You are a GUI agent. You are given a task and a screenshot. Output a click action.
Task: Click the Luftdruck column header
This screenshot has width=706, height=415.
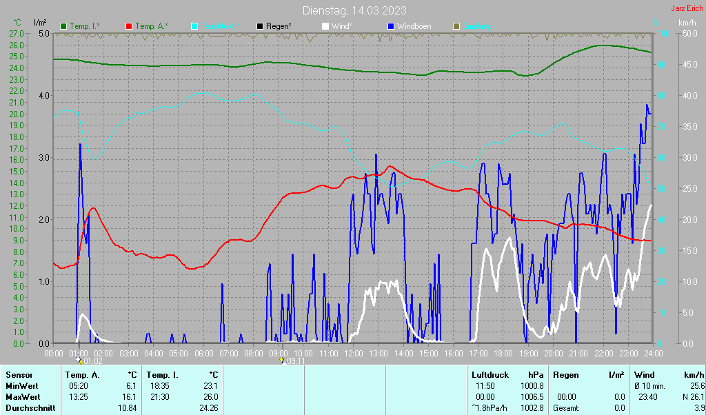click(490, 375)
